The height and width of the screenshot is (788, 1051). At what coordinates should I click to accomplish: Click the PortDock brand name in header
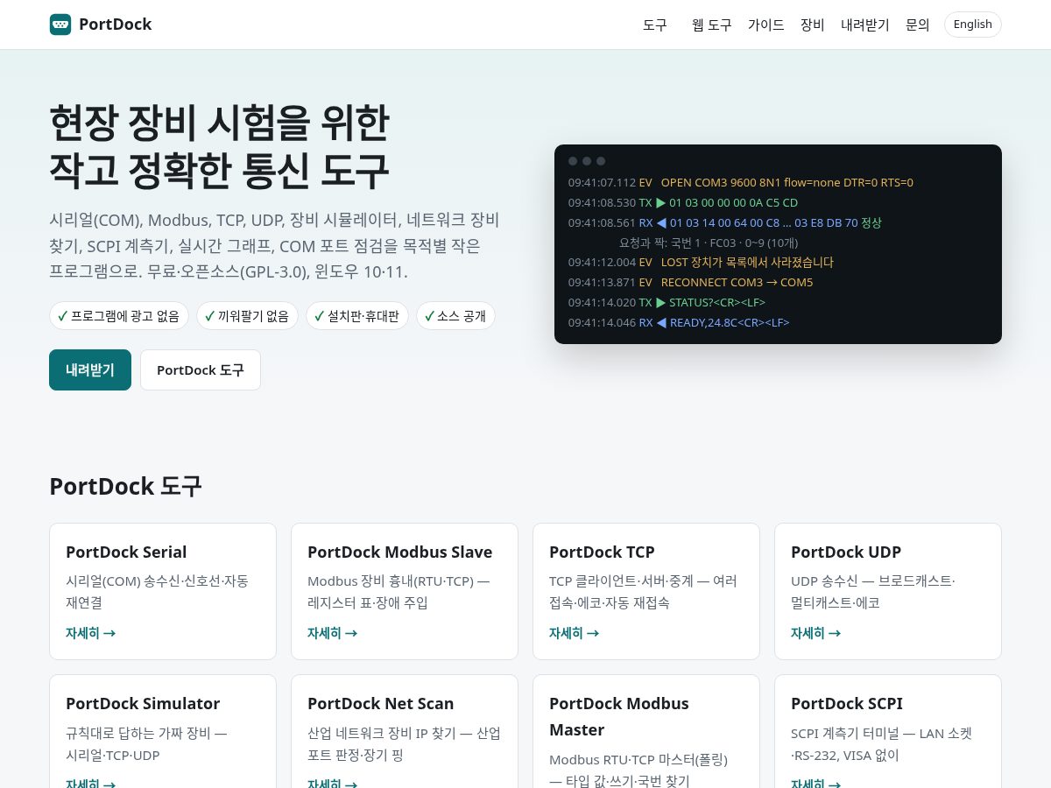point(115,25)
